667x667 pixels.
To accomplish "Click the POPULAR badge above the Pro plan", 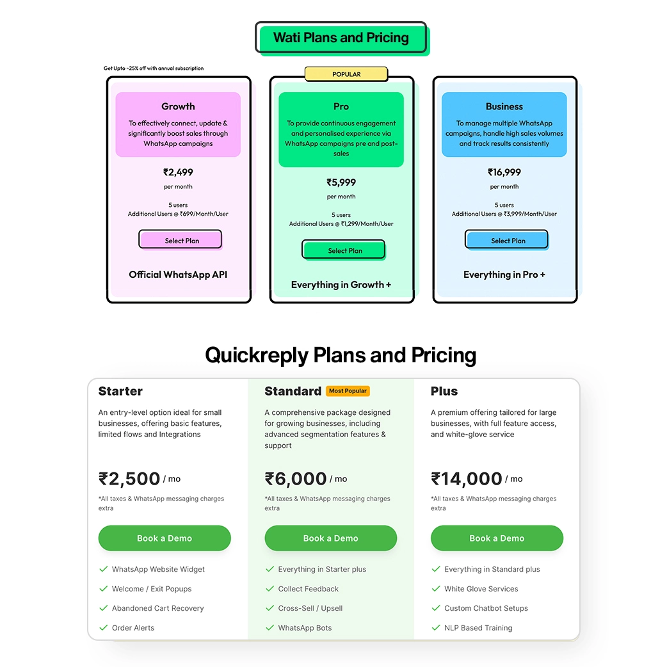I will click(346, 74).
